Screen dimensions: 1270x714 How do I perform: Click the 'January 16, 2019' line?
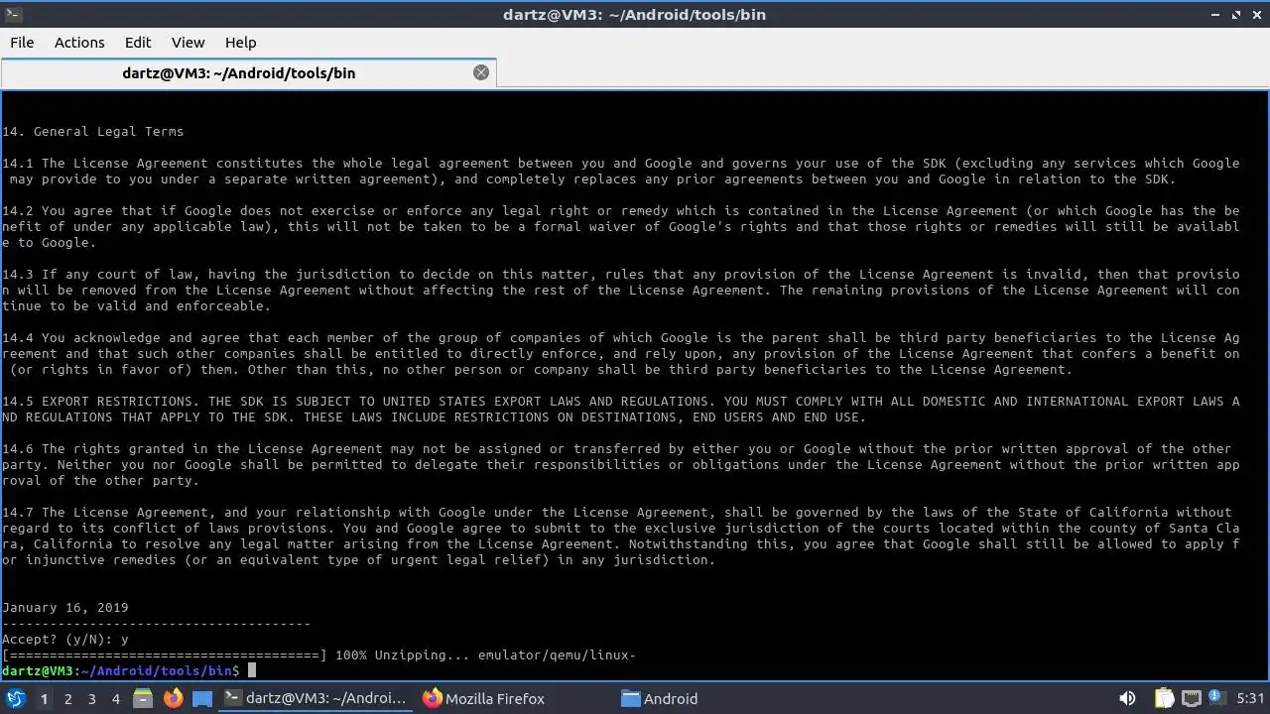pyautogui.click(x=65, y=607)
